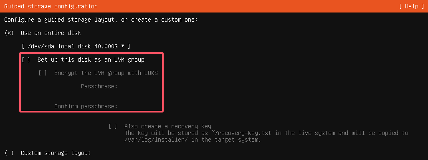Viewport: 428px width, 160px height.
Task: Select the "Use an entire disk" radio button
Action: click(9, 33)
